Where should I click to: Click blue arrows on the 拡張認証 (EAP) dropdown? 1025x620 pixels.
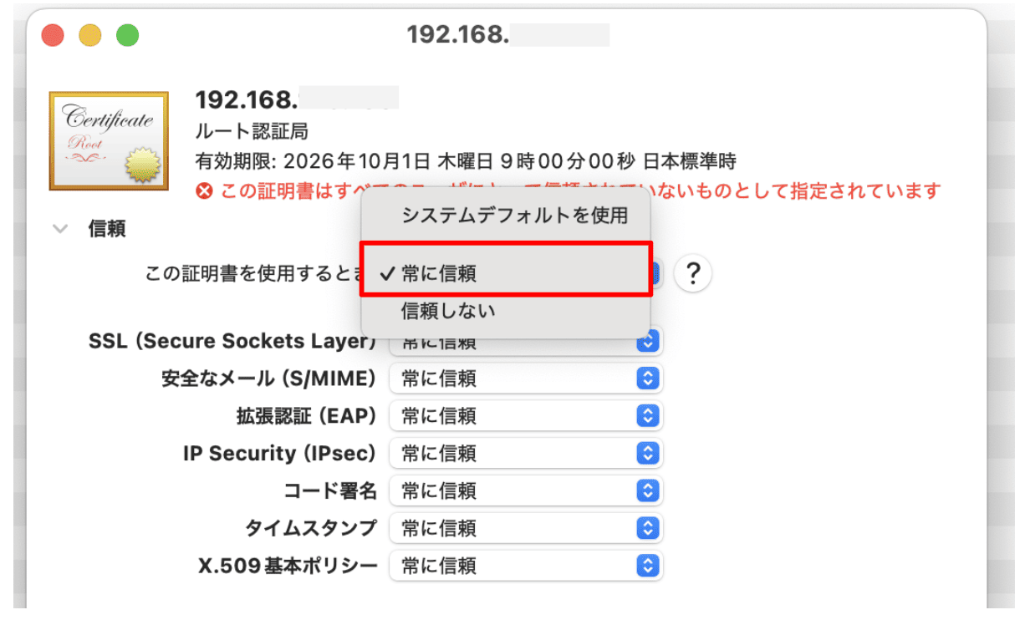pyautogui.click(x=648, y=415)
